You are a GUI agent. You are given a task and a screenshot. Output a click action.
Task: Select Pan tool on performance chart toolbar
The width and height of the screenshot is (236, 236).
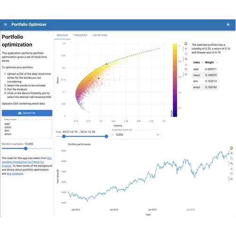pos(231,153)
